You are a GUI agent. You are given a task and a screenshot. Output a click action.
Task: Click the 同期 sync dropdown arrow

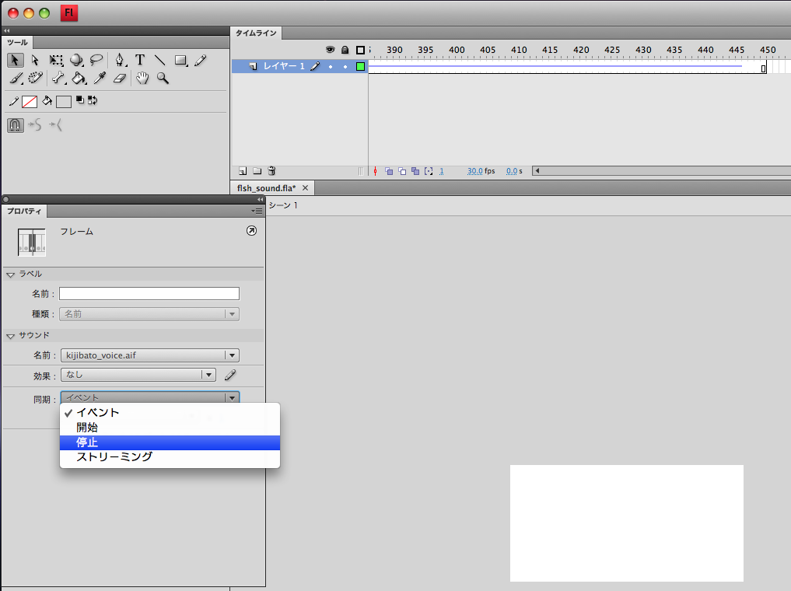pos(232,398)
